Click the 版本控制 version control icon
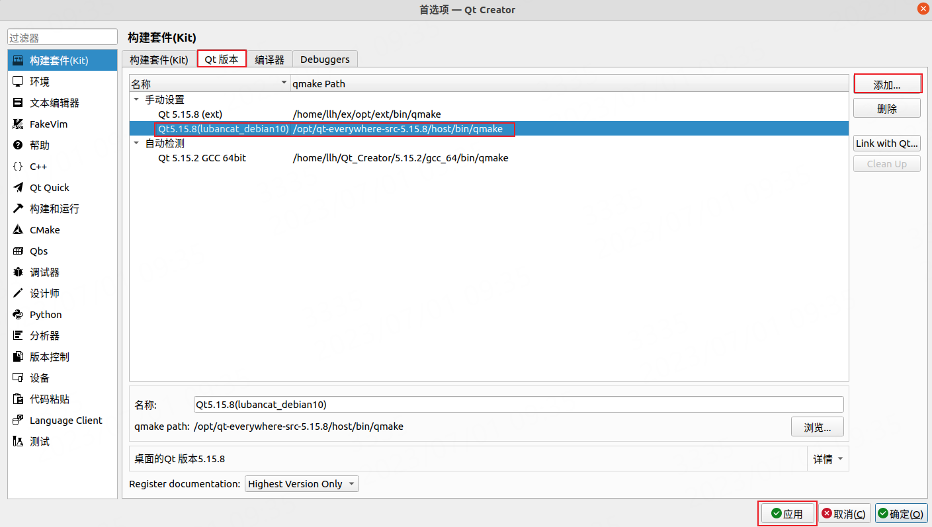Viewport: 932px width, 527px height. coord(18,357)
